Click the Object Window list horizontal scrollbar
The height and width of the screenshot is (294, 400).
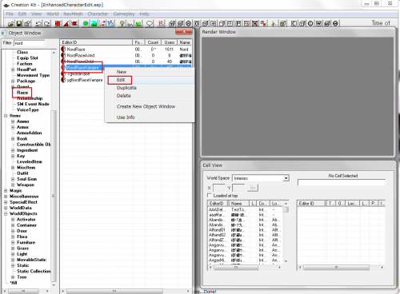click(x=125, y=291)
